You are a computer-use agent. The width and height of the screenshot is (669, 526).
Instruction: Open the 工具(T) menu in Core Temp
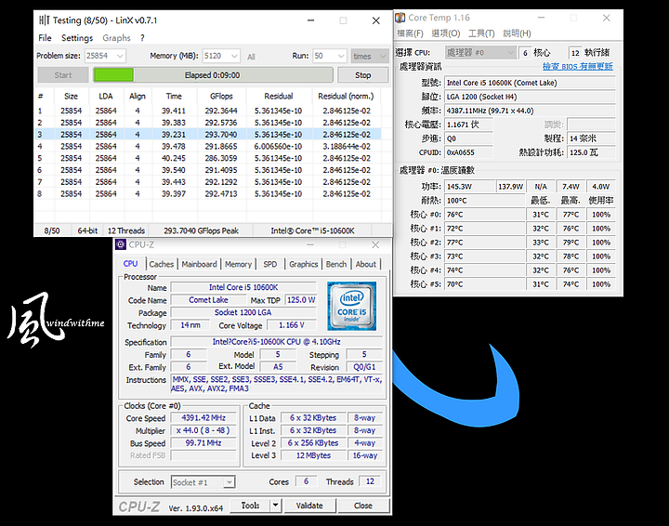pyautogui.click(x=481, y=33)
